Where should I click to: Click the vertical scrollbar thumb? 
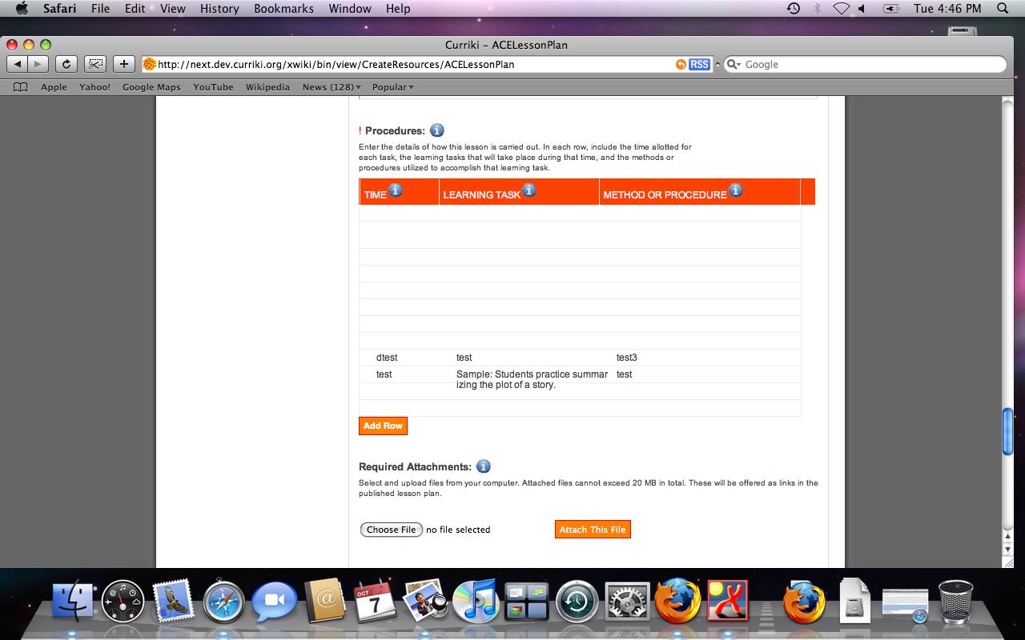(x=1008, y=430)
